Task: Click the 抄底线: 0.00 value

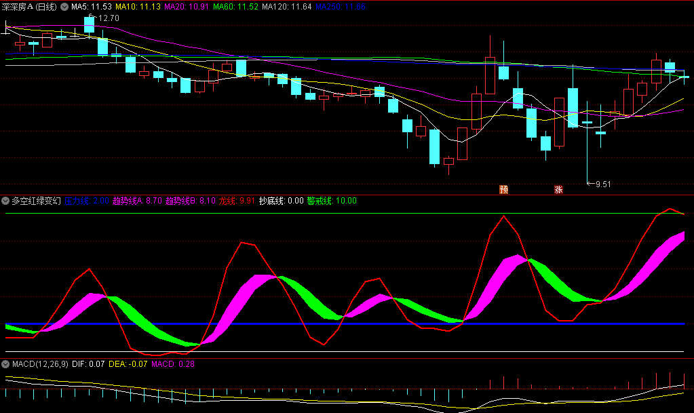Action: 281,201
